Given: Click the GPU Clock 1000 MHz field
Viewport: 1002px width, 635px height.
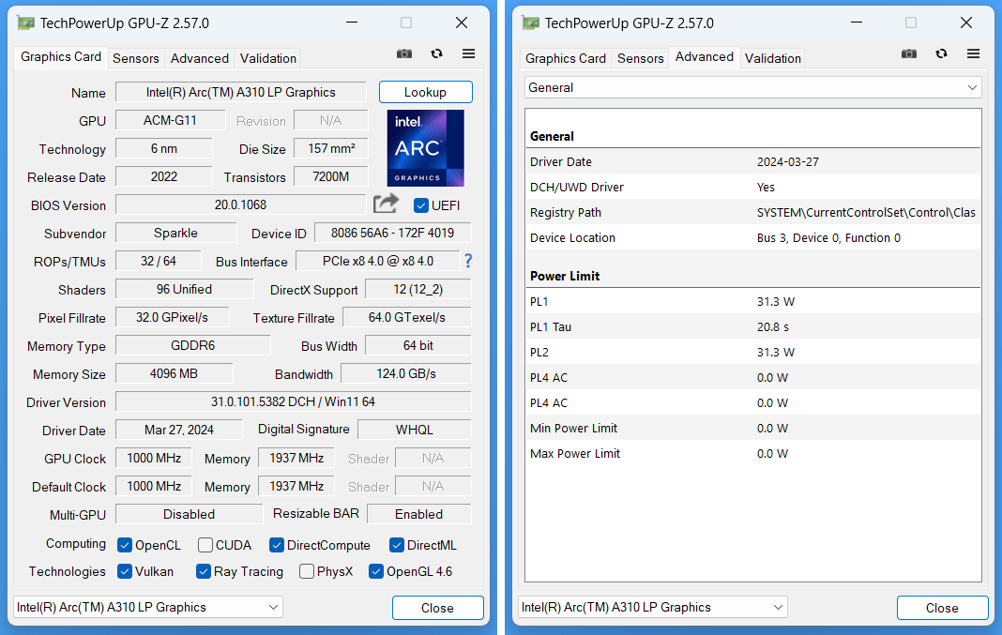Looking at the screenshot, I should tap(153, 458).
